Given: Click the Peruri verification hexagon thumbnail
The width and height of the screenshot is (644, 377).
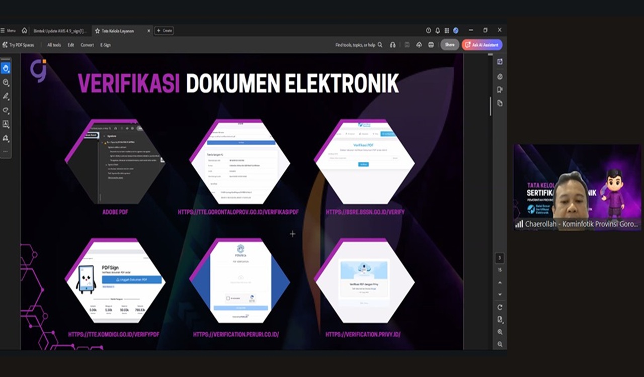Looking at the screenshot, I should [239, 280].
